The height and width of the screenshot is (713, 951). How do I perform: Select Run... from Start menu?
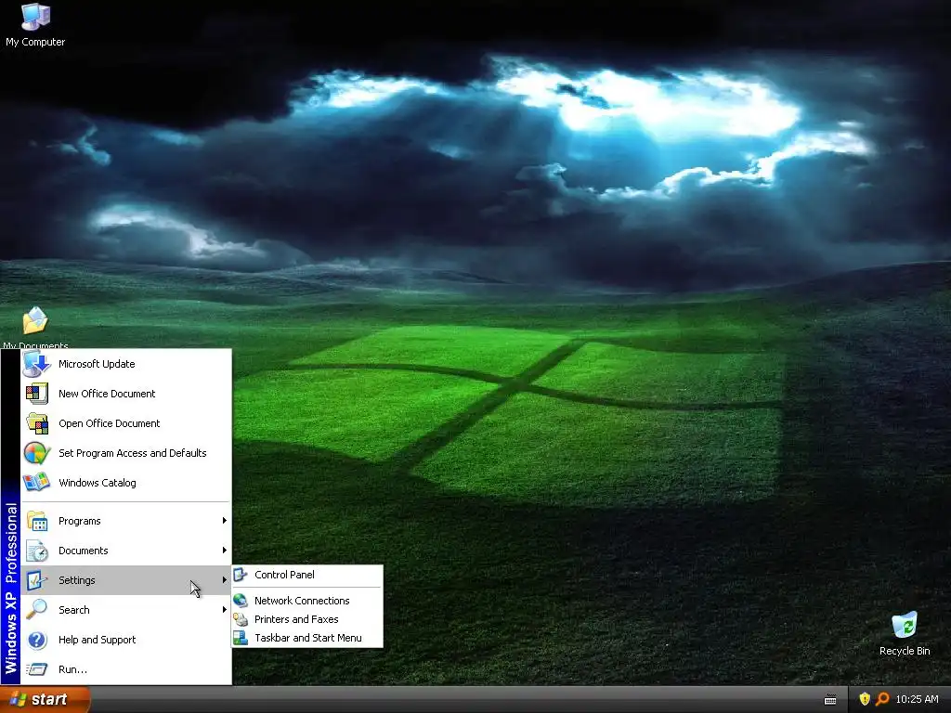[x=126, y=669]
